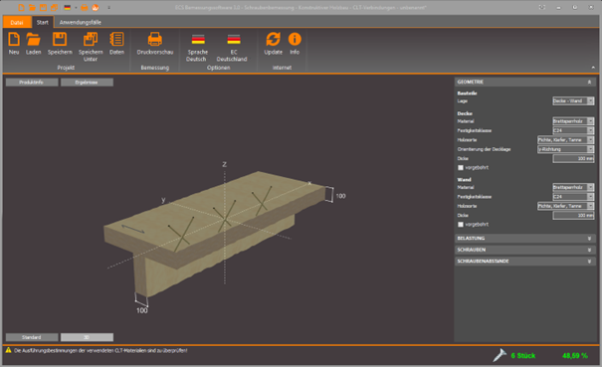
Task: Open the Wand Material dropdown
Action: coord(573,187)
